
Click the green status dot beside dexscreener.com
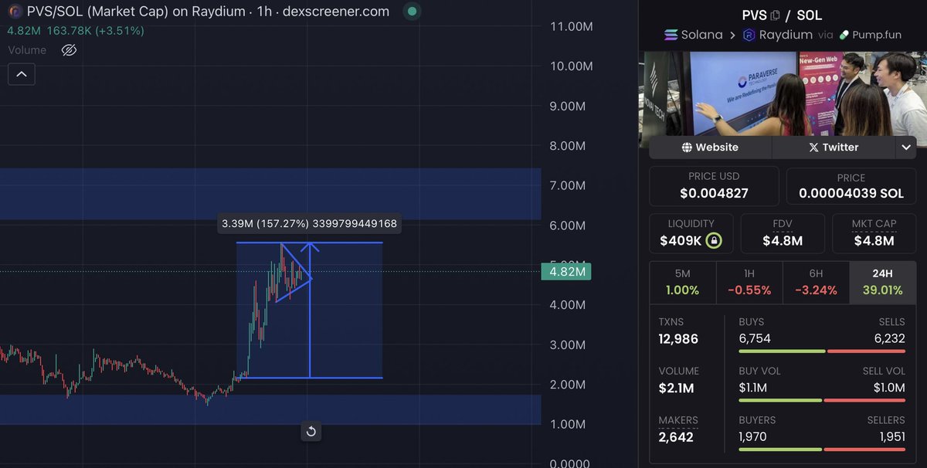411,12
